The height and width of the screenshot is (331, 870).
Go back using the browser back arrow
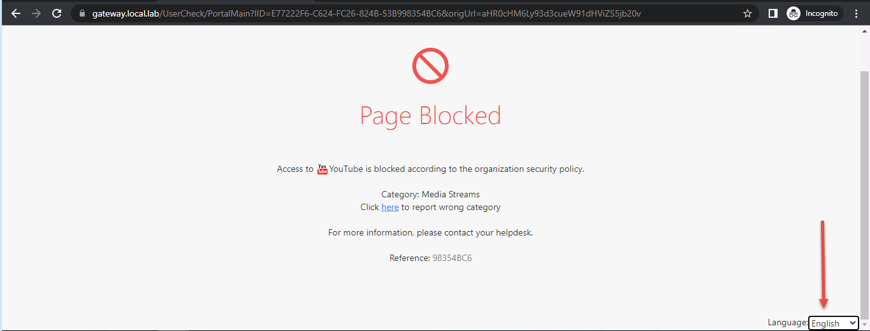click(16, 13)
